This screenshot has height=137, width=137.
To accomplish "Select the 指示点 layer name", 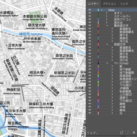I will tap(118, 23).
